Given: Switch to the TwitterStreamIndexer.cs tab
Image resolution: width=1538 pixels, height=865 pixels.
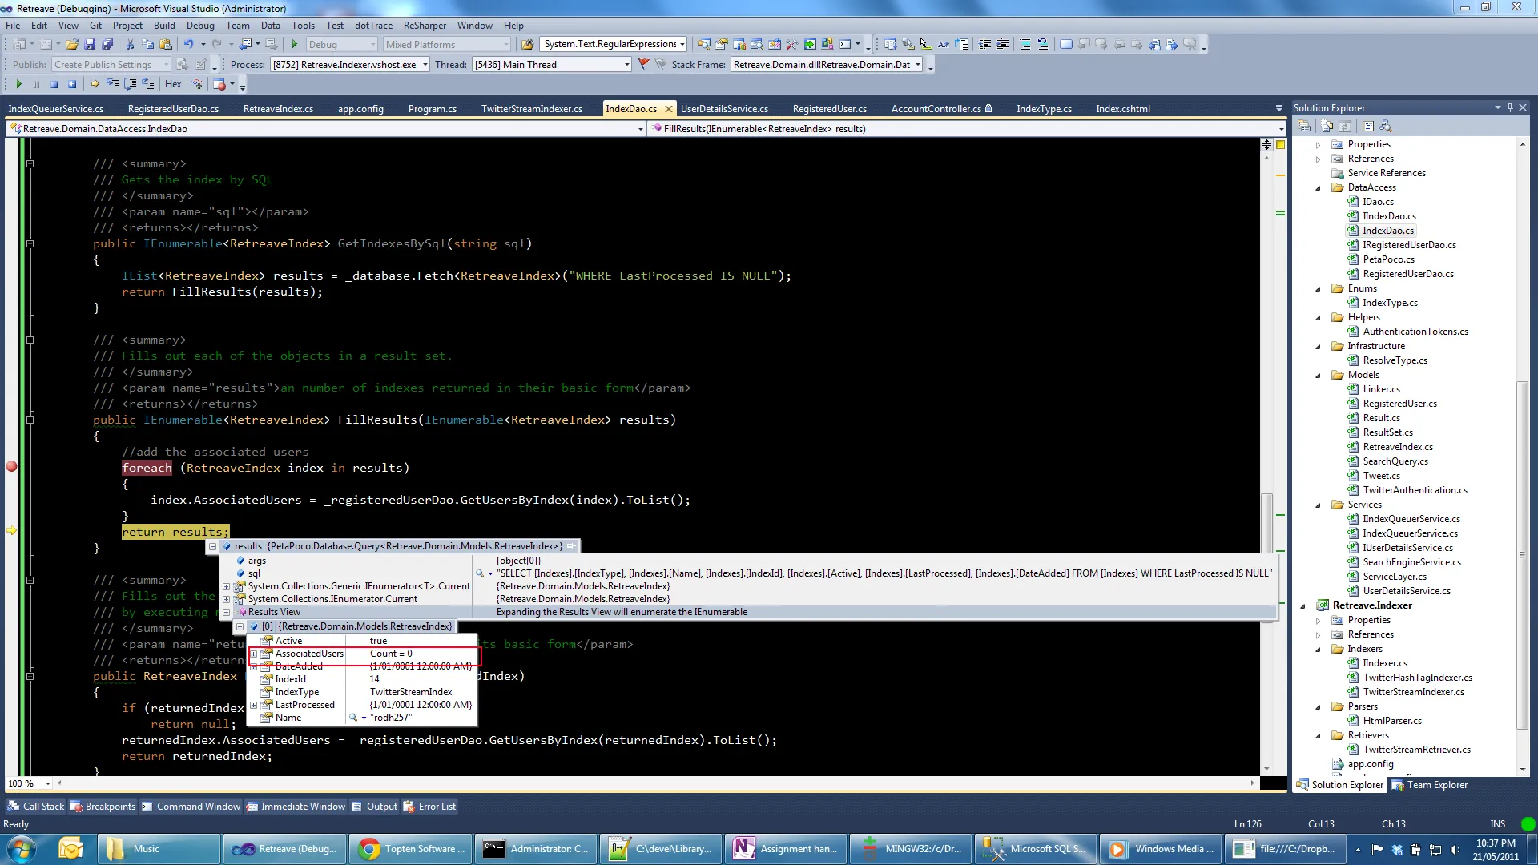Looking at the screenshot, I should pyautogui.click(x=532, y=109).
